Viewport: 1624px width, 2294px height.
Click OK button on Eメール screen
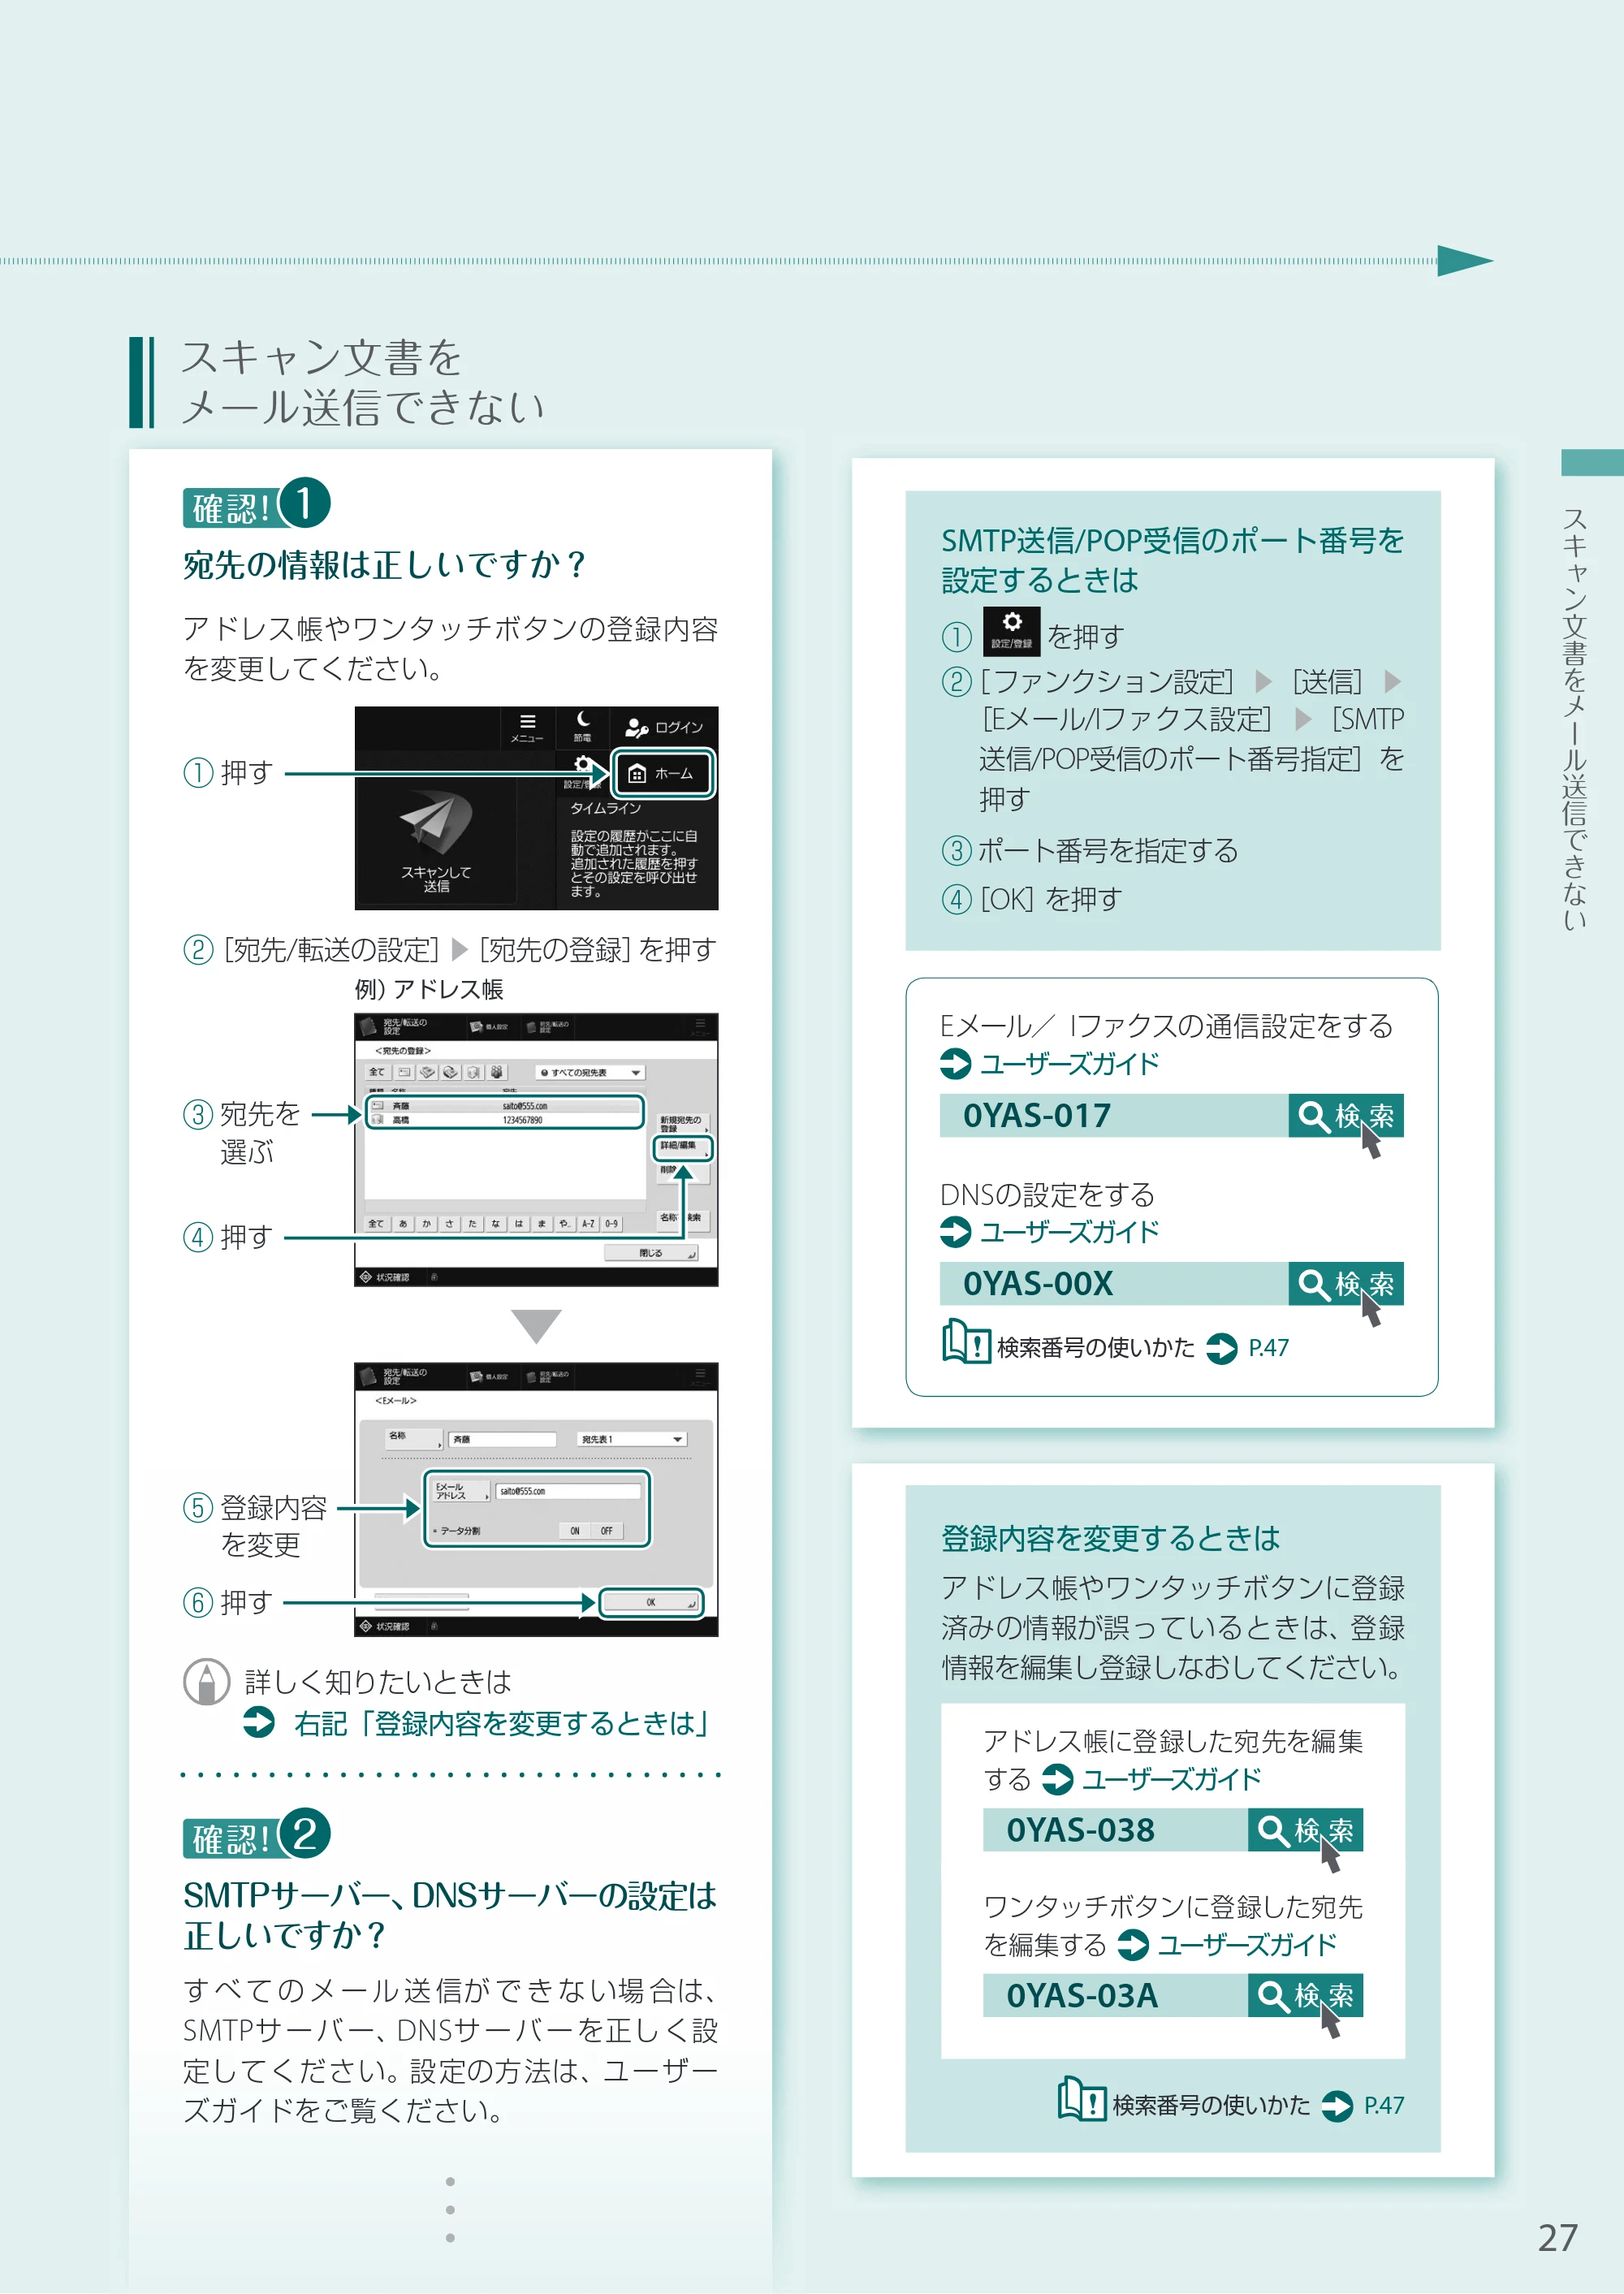click(651, 1602)
